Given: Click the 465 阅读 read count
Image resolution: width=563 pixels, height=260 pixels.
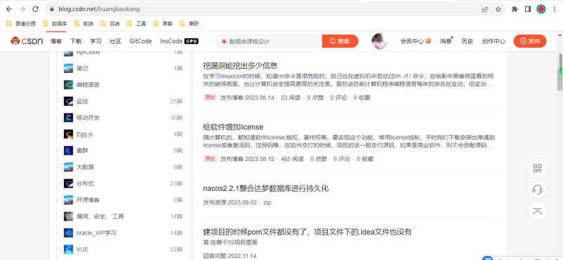Looking at the screenshot, I should (x=292, y=159).
